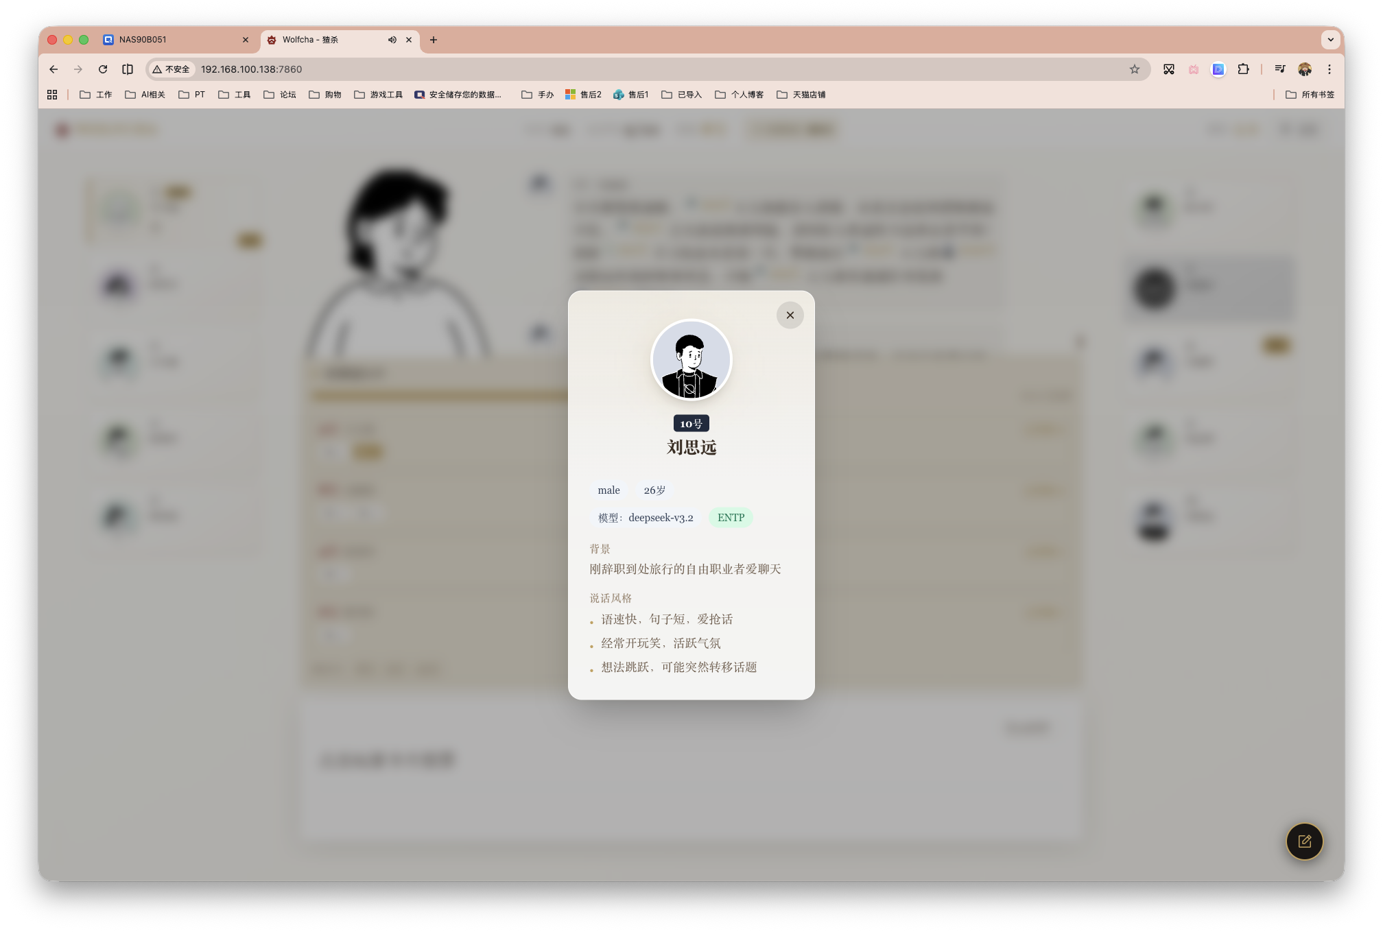Viewport: 1383px width, 932px height.
Task: Reload the current page
Action: [103, 69]
